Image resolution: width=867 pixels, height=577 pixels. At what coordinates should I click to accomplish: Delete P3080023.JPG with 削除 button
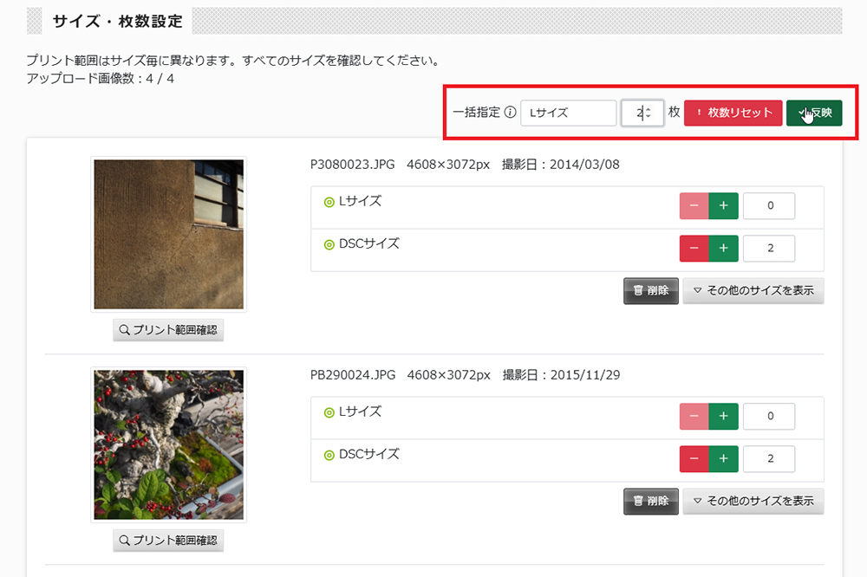(651, 291)
